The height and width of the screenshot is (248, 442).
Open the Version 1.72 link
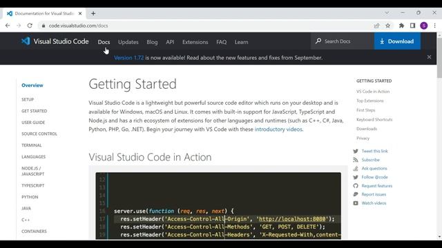click(x=129, y=58)
